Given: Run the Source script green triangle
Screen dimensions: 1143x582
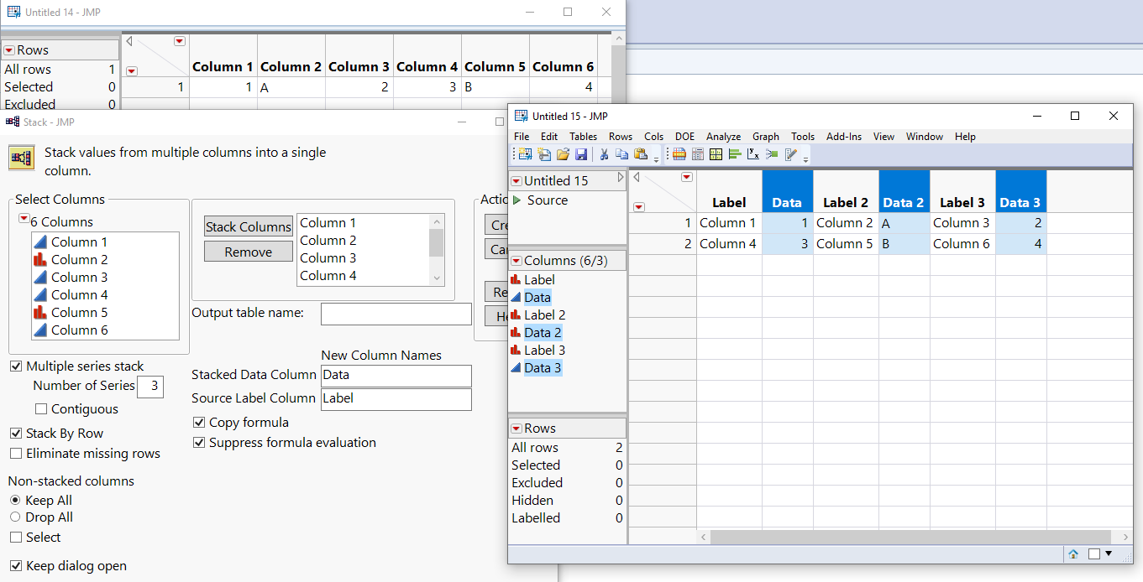Looking at the screenshot, I should point(516,200).
